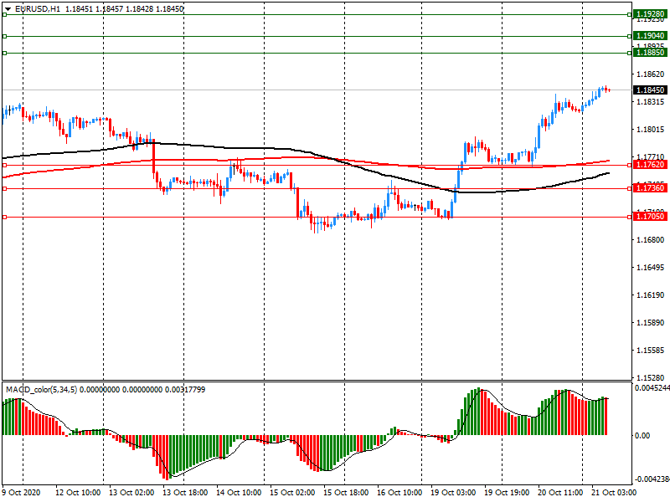
Task: Select right handle of 1.19280 green line
Action: pos(630,14)
